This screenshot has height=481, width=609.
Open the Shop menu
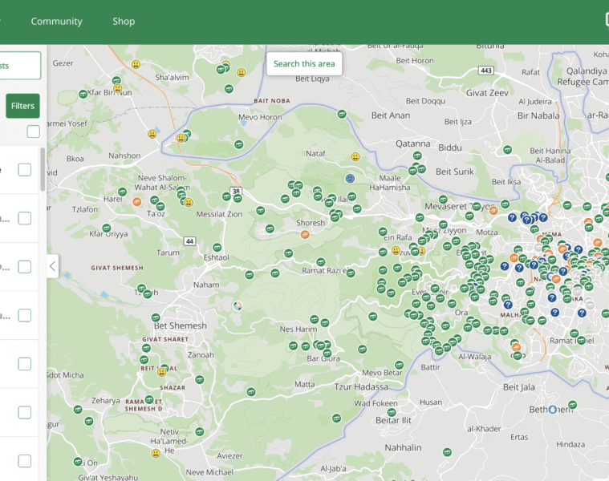click(x=124, y=22)
